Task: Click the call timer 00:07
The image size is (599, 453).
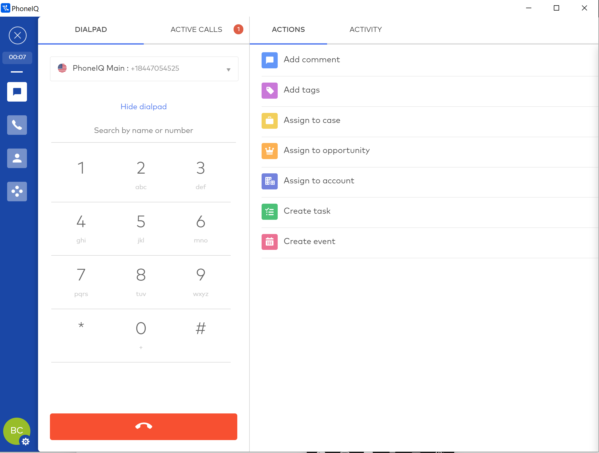Action: pos(17,57)
